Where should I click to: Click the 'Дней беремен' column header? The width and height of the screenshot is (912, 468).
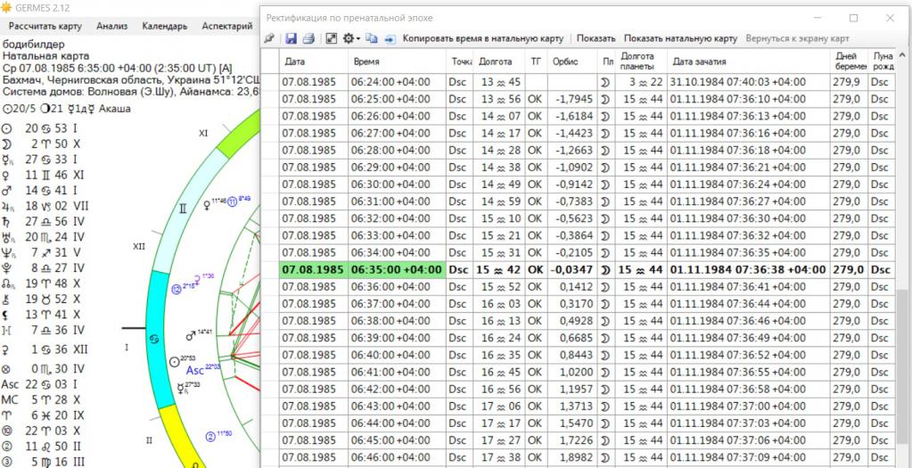coord(849,62)
